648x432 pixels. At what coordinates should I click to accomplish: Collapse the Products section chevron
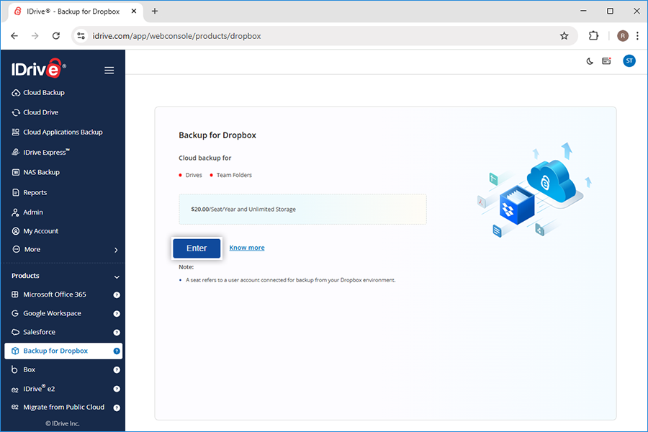pos(117,277)
